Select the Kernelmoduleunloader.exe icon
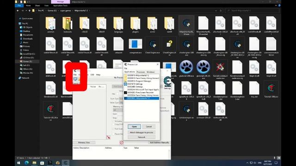Image resolution: width=296 pixels, height=166 pixels. click(x=220, y=67)
